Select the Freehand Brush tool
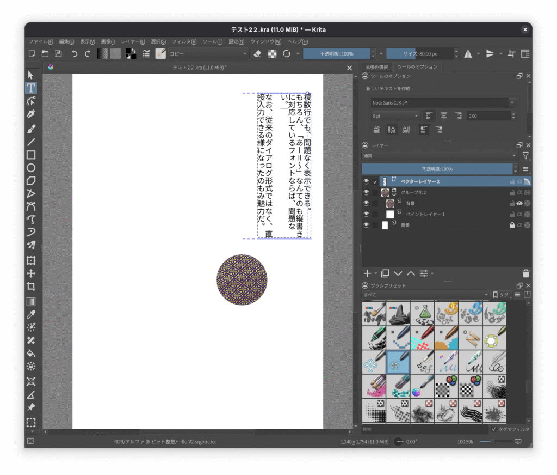Screen dimensions: 557x475 coord(31,128)
